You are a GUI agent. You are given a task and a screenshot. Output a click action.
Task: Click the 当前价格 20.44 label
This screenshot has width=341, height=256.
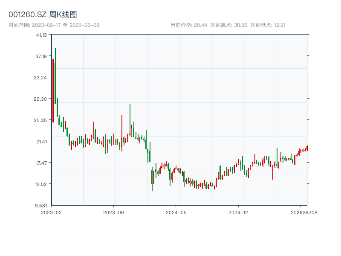click(x=189, y=25)
